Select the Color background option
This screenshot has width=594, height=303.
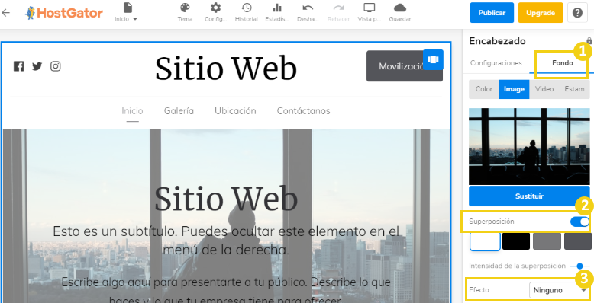click(x=484, y=89)
